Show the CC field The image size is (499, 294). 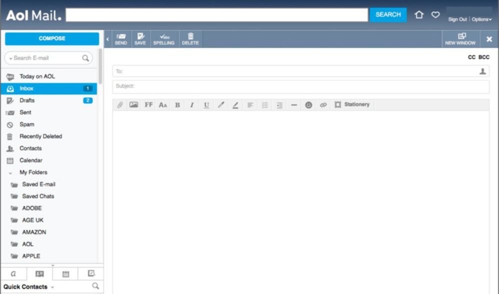[472, 57]
